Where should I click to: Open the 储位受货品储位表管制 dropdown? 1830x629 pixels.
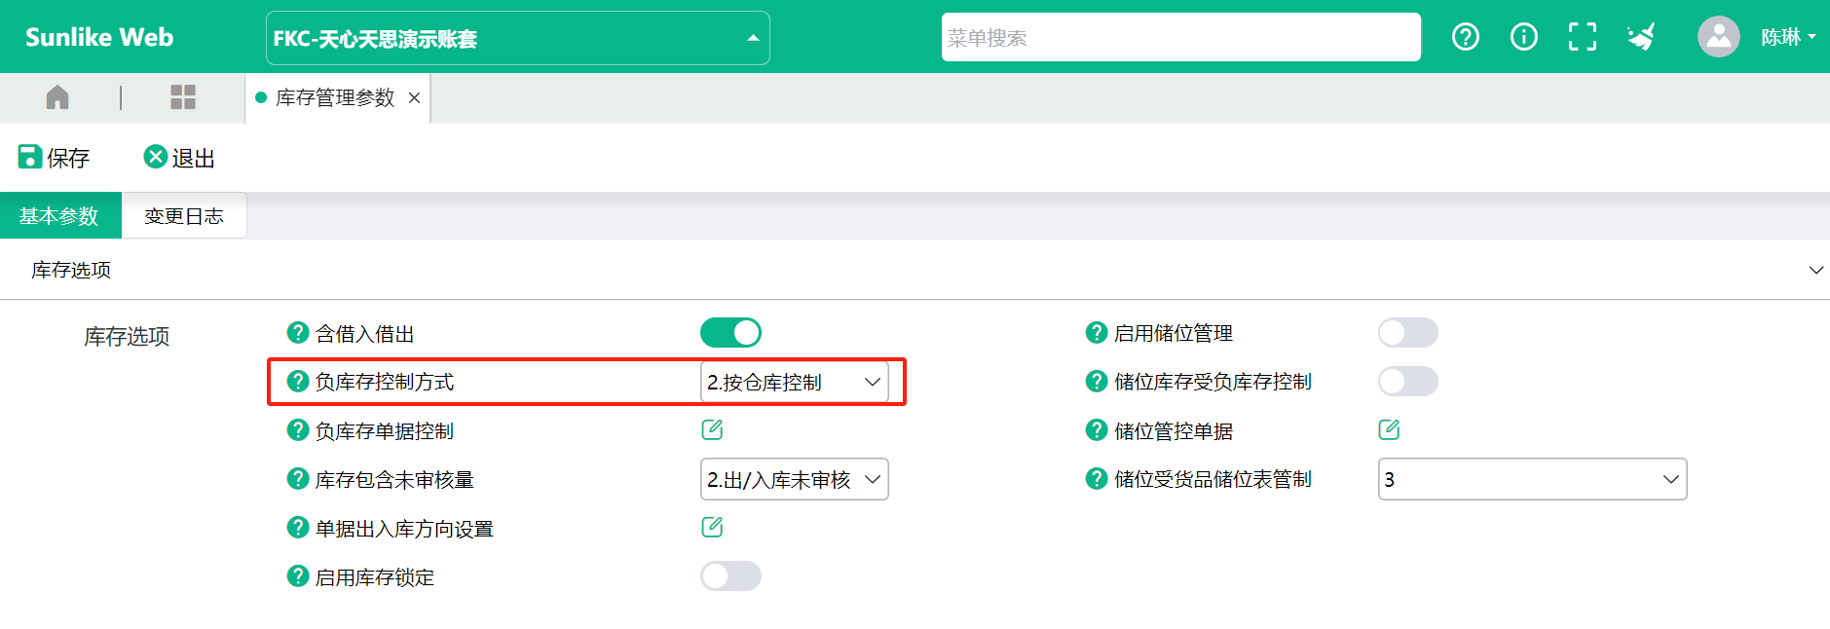1532,479
